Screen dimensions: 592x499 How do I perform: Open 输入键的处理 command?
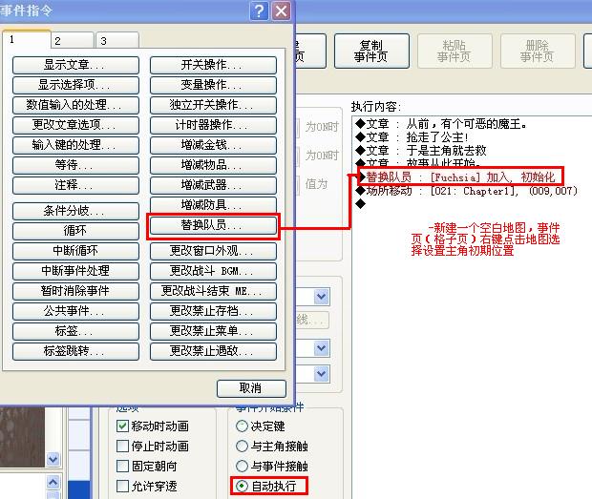point(75,145)
